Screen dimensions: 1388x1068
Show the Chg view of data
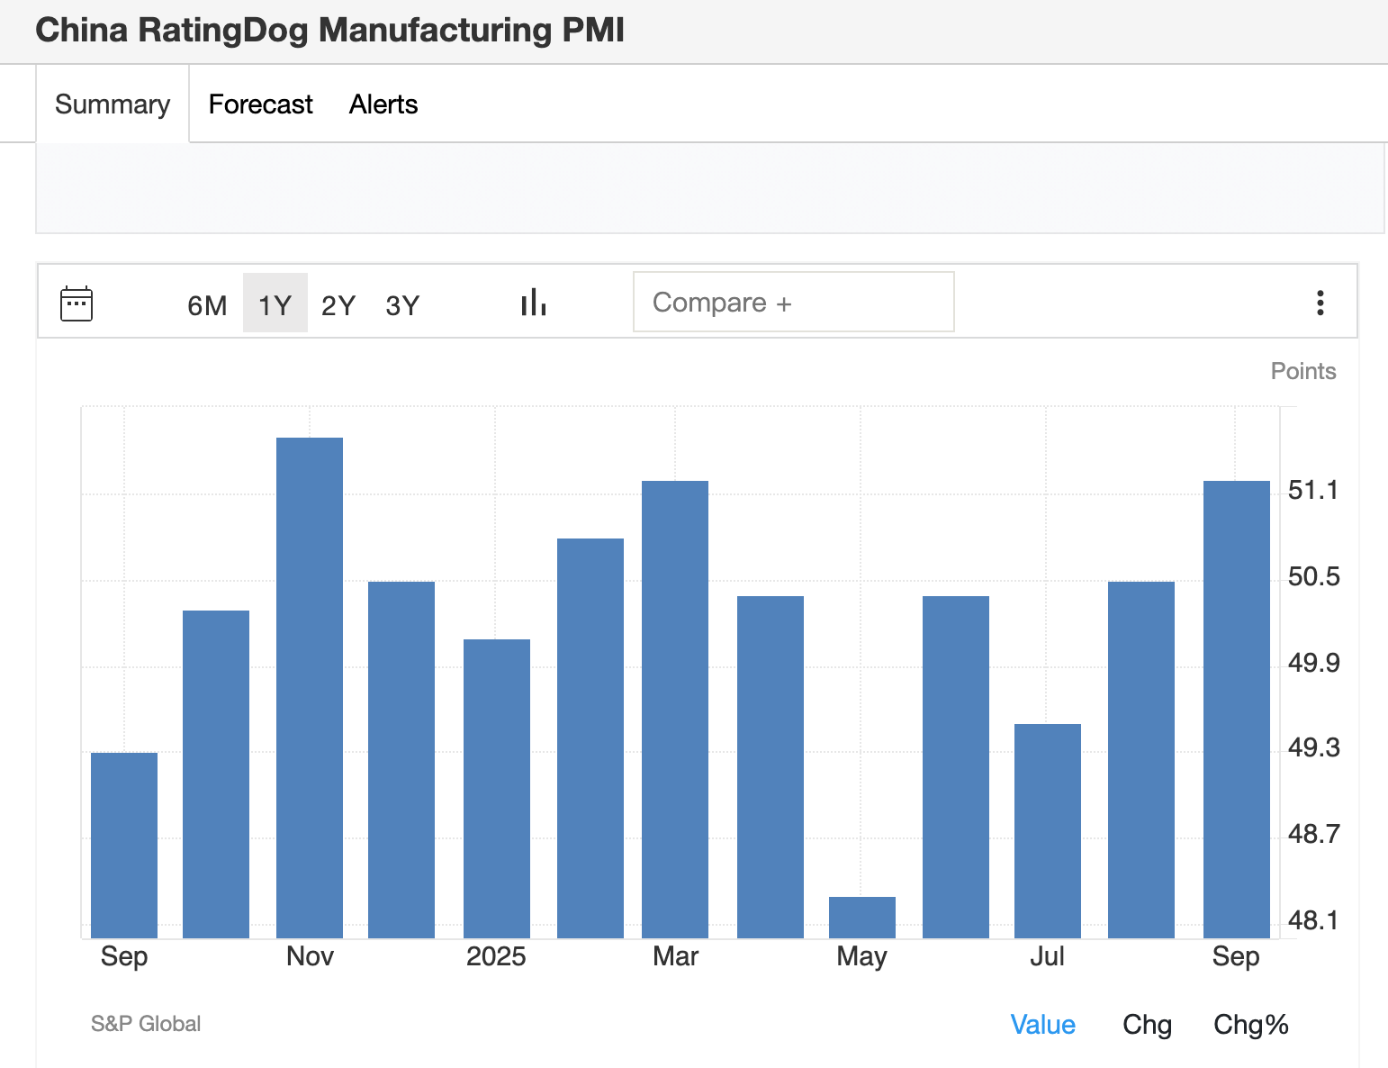(x=1147, y=1025)
